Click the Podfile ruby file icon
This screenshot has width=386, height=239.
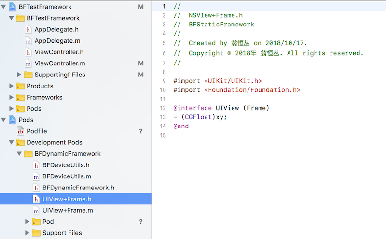tap(20, 131)
